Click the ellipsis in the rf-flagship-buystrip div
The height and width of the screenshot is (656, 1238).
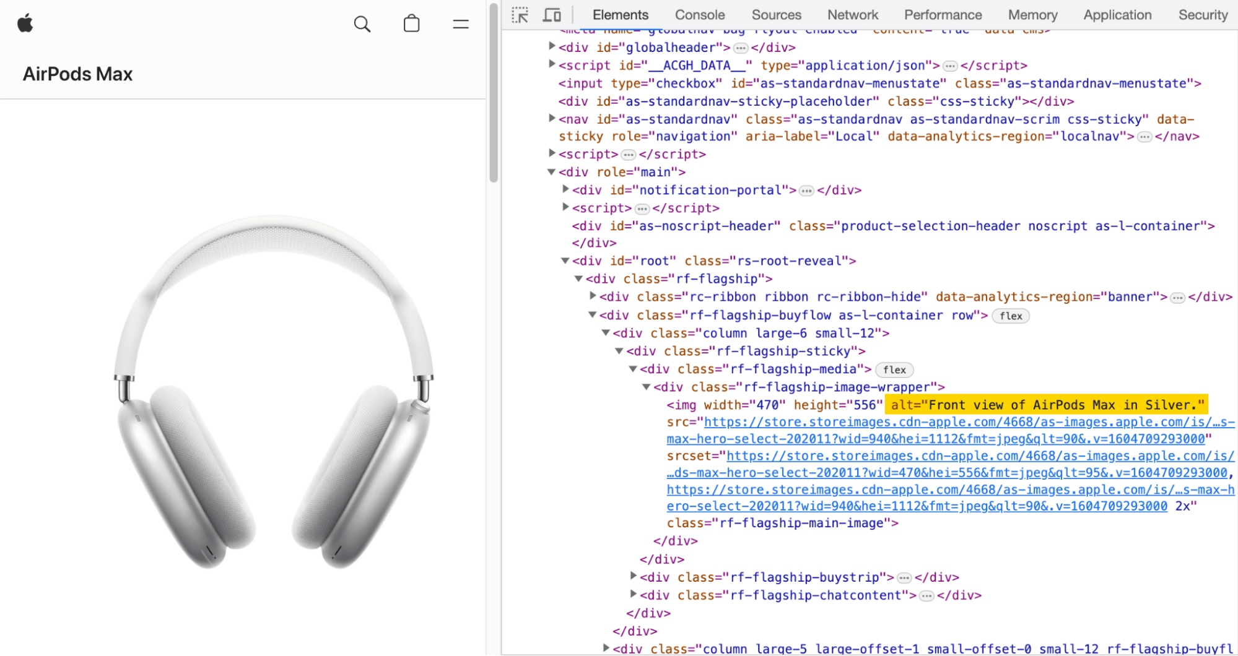pyautogui.click(x=904, y=577)
